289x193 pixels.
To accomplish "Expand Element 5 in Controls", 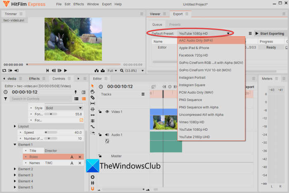I will [15, 187].
